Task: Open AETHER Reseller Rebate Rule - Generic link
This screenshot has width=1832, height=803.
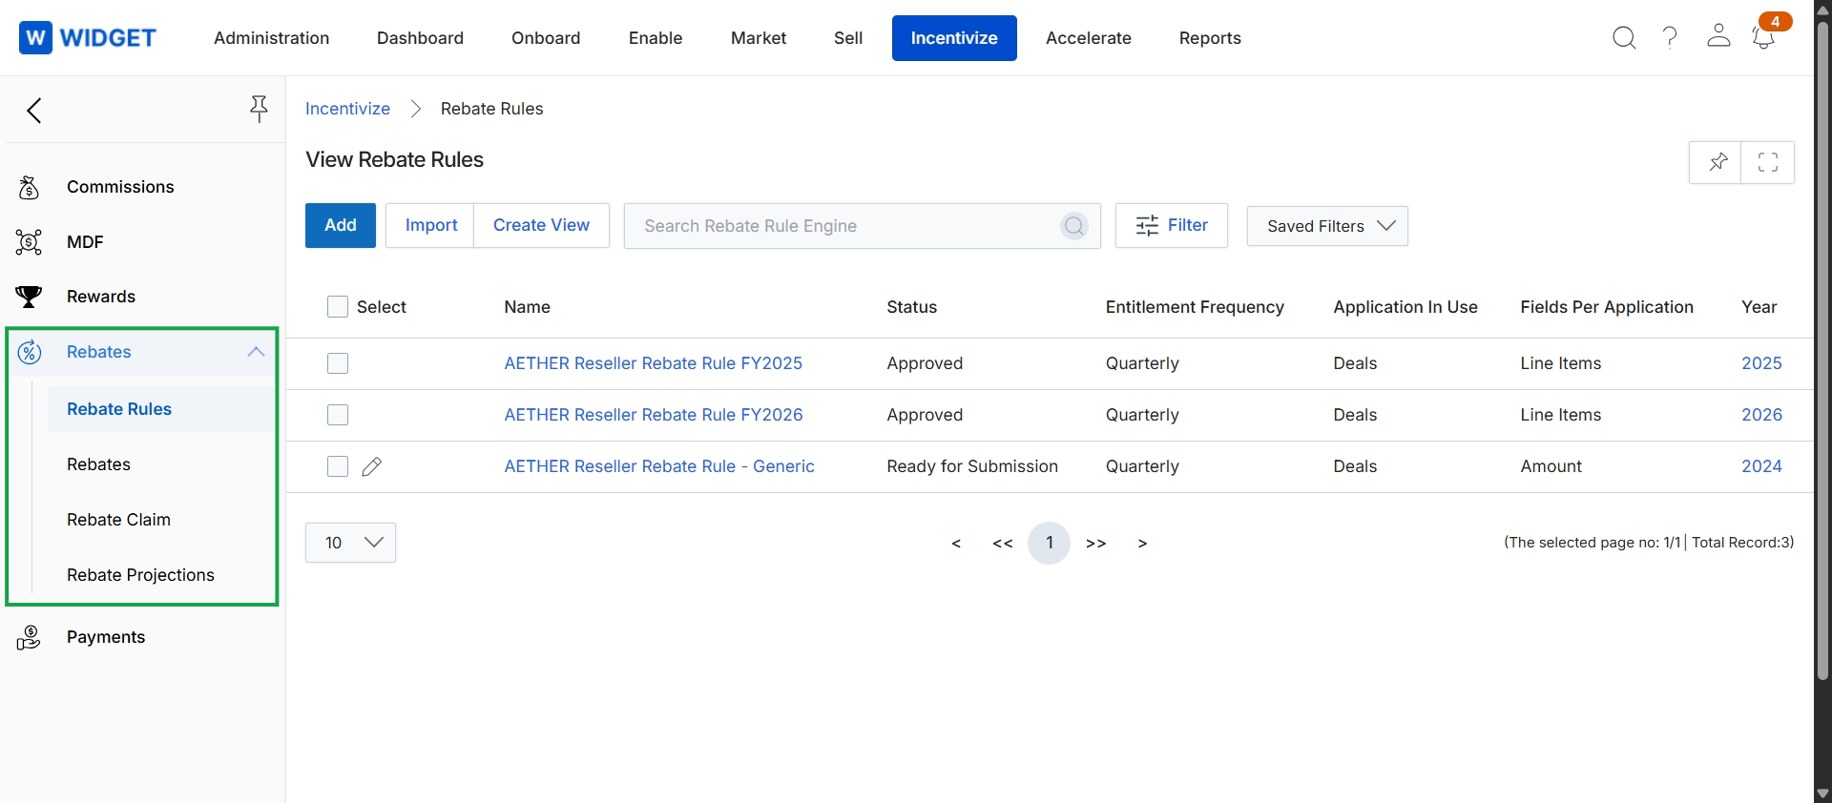Action: coord(659,466)
